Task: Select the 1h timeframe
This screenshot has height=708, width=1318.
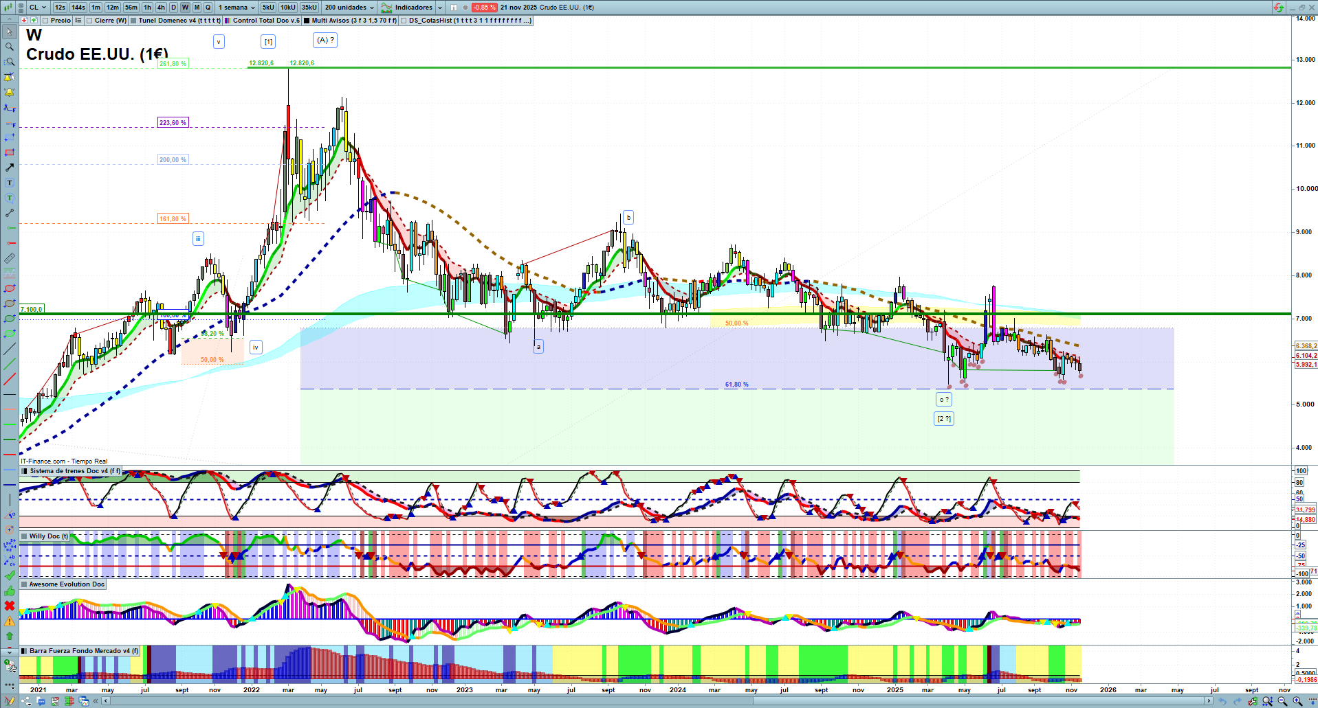Action: pyautogui.click(x=148, y=8)
